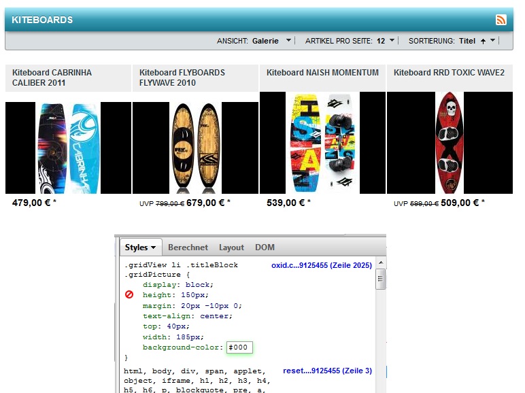Screen dimensions: 525x393
Task: Click the background-color #000 value field
Action: click(239, 347)
